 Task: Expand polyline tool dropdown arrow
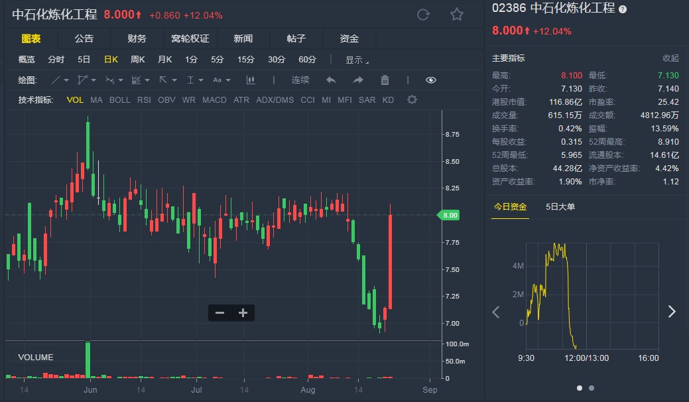[x=93, y=80]
